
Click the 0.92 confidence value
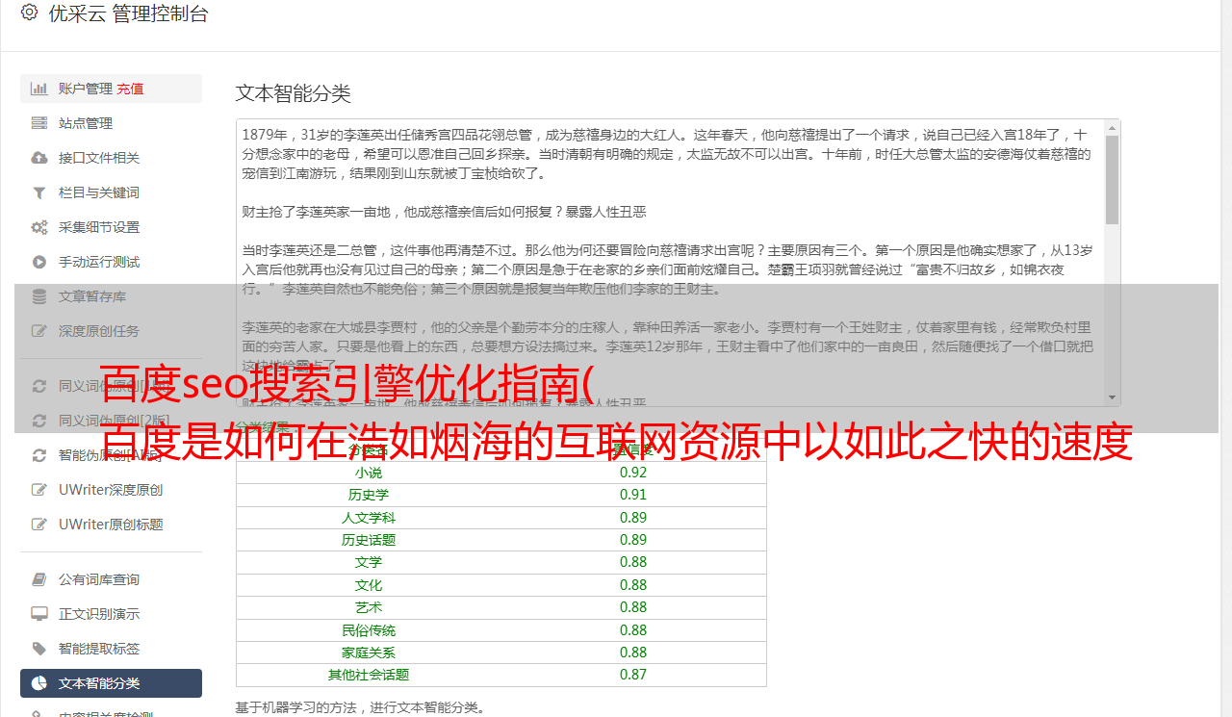coord(633,473)
